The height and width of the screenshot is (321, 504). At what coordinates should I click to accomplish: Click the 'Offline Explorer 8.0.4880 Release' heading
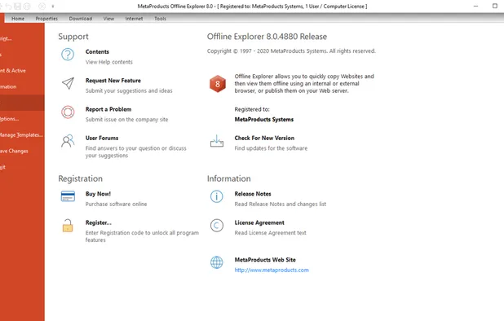click(x=267, y=37)
